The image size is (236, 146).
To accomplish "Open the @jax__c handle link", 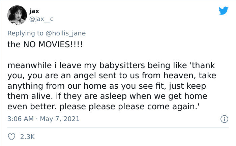I will click(41, 20).
